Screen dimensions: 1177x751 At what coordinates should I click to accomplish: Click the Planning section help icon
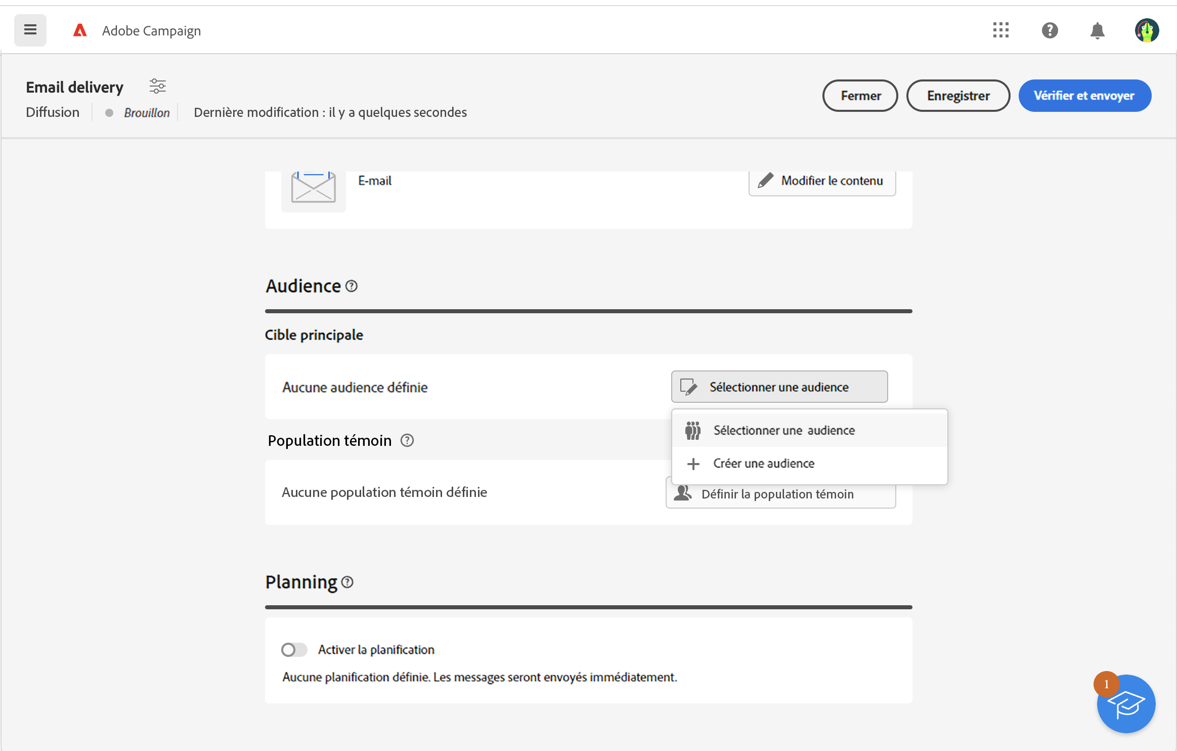347,582
